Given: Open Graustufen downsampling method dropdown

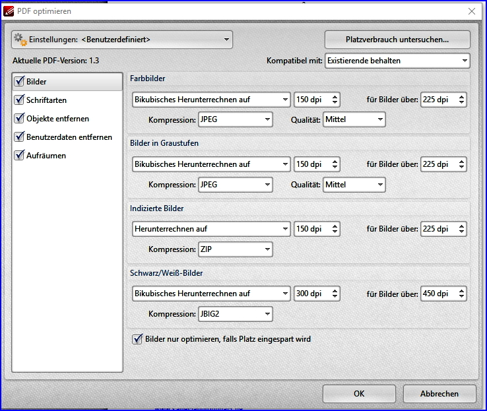Looking at the screenshot, I should pos(211,164).
